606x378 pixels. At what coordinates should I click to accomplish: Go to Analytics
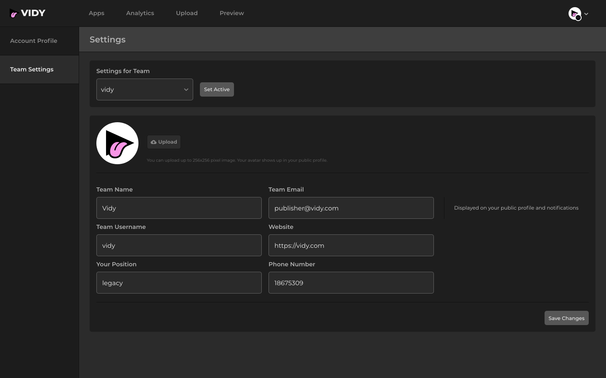tap(140, 13)
